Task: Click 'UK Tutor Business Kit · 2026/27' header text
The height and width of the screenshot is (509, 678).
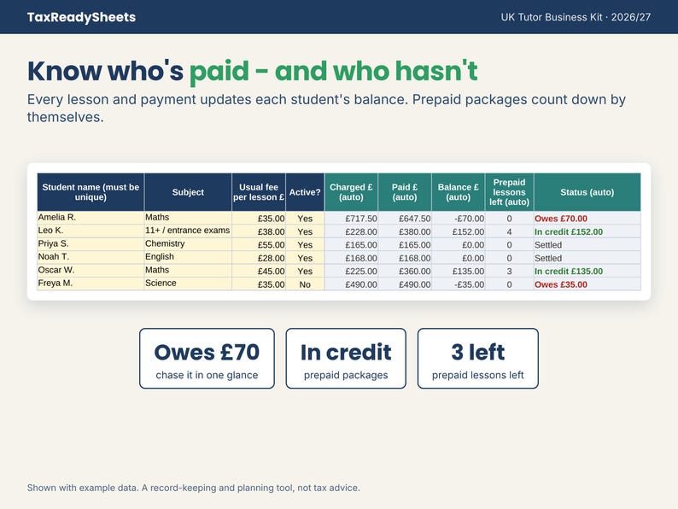Action: pos(576,17)
